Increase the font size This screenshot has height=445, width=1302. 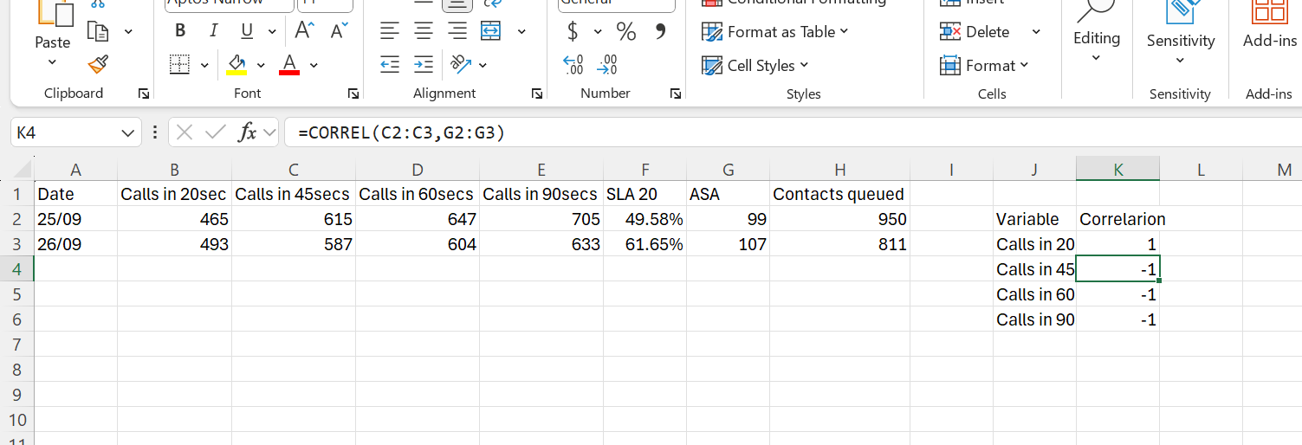(304, 31)
